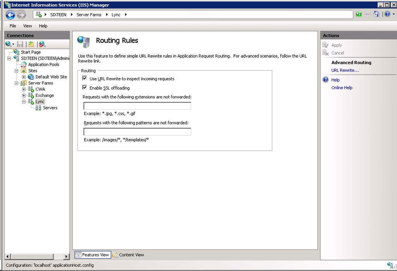The image size is (397, 271).
Task: Click the extensions not forwarded input field
Action: (x=137, y=106)
